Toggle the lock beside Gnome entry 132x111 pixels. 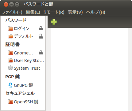coord(41,53)
